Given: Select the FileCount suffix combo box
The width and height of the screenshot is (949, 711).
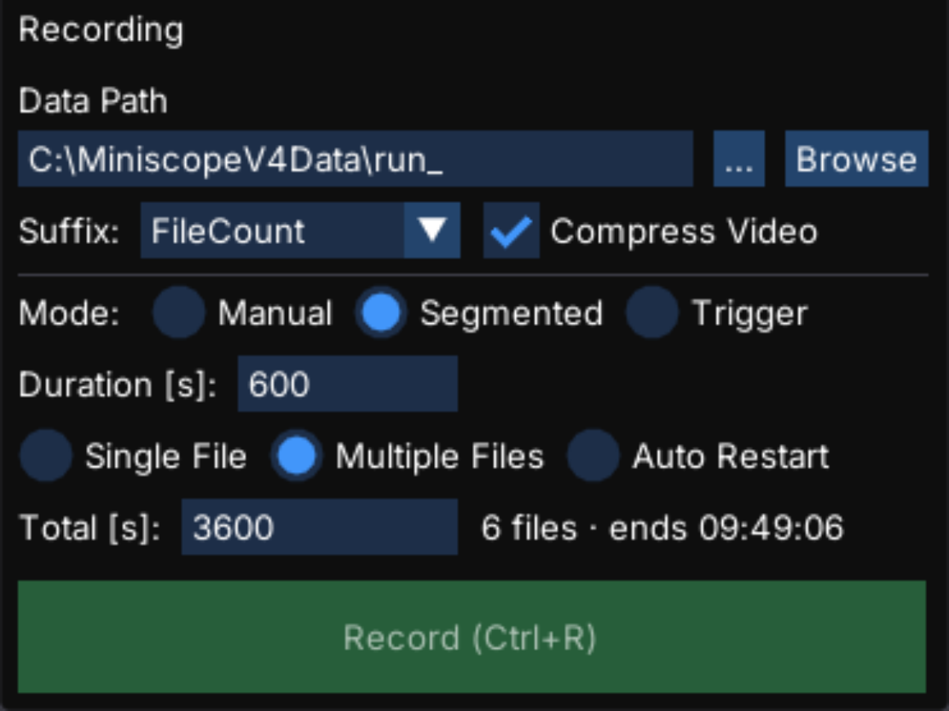Looking at the screenshot, I should pos(301,231).
